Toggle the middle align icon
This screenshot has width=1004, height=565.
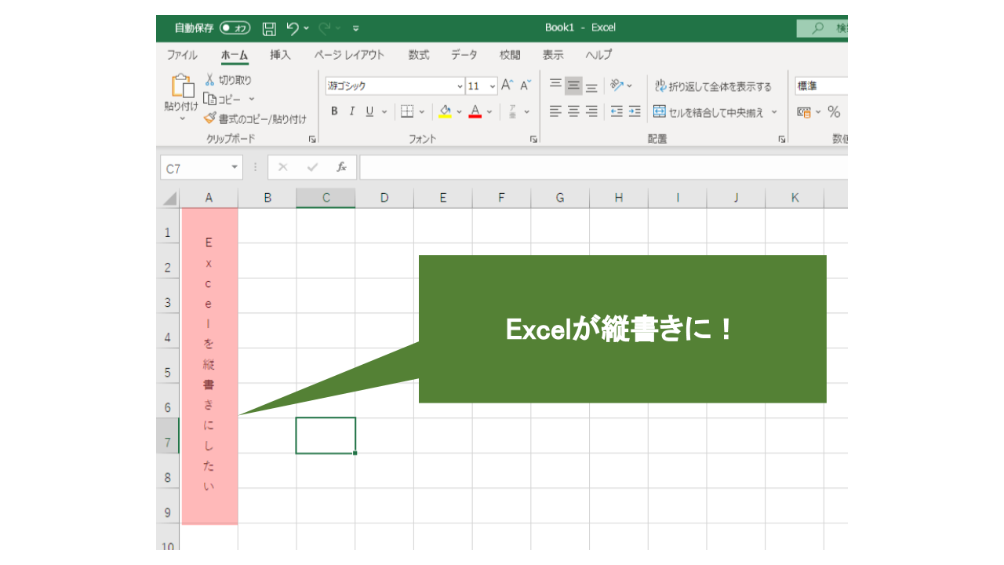pos(573,86)
